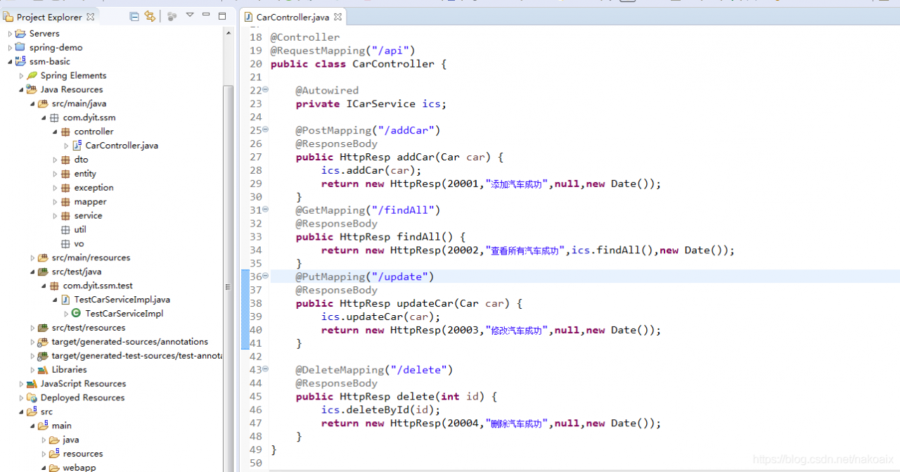Screen dimensions: 900x472
Task: Click the ics.deleteById(id) statement
Action: click(380, 410)
